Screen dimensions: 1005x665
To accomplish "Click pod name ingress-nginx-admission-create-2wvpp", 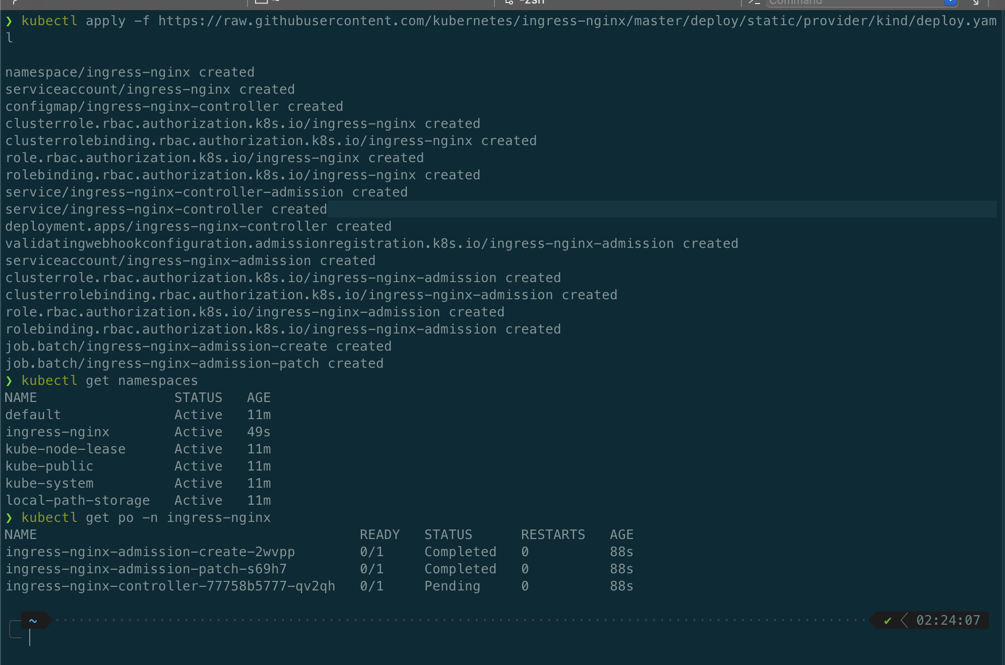I will click(150, 552).
